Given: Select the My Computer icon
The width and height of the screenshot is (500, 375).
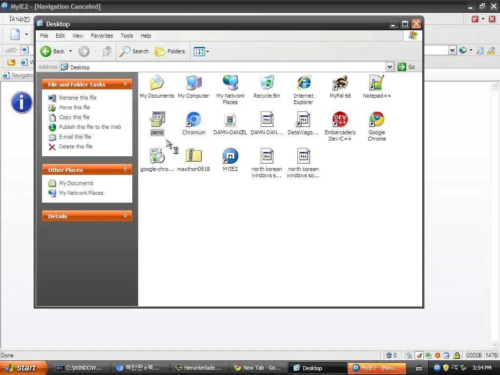Looking at the screenshot, I should coord(193,87).
